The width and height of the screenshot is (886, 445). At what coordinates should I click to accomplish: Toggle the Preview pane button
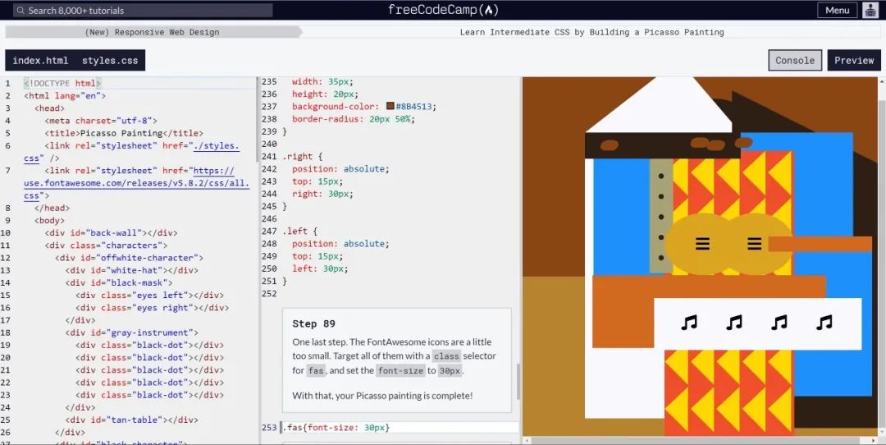(854, 61)
